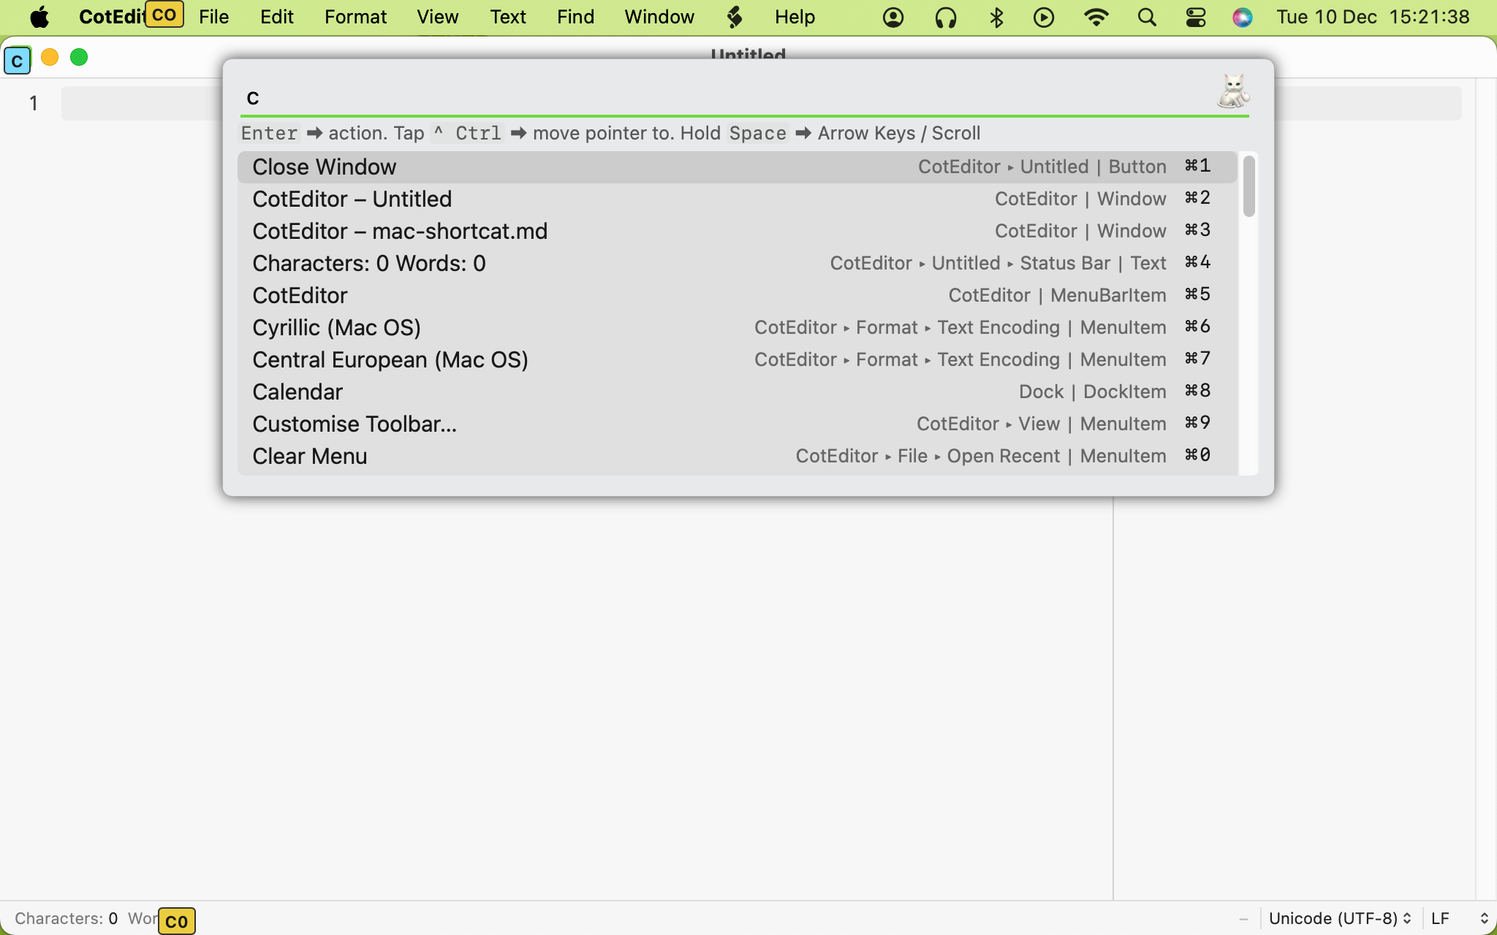Select the Close Window result
The height and width of the screenshot is (935, 1497).
click(737, 167)
